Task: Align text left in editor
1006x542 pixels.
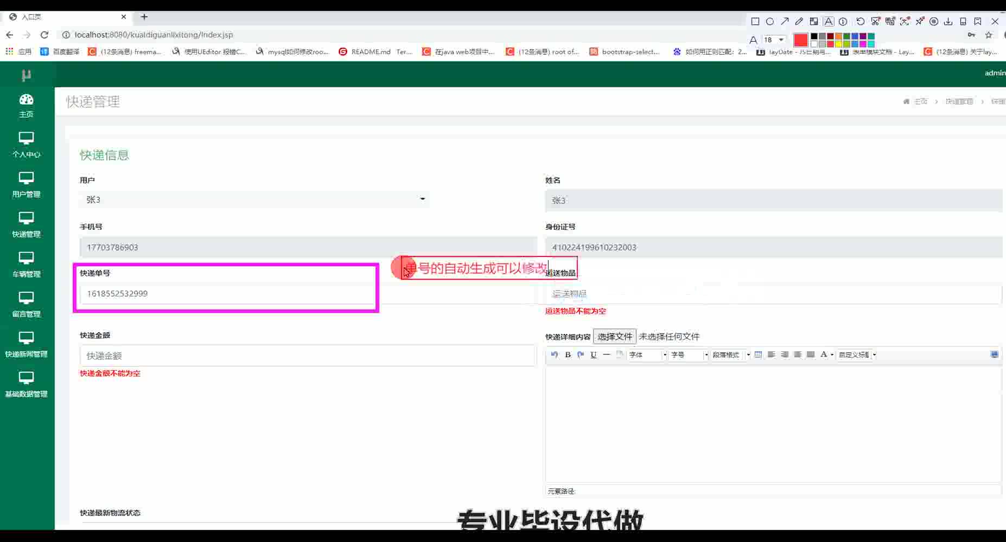Action: pyautogui.click(x=772, y=355)
